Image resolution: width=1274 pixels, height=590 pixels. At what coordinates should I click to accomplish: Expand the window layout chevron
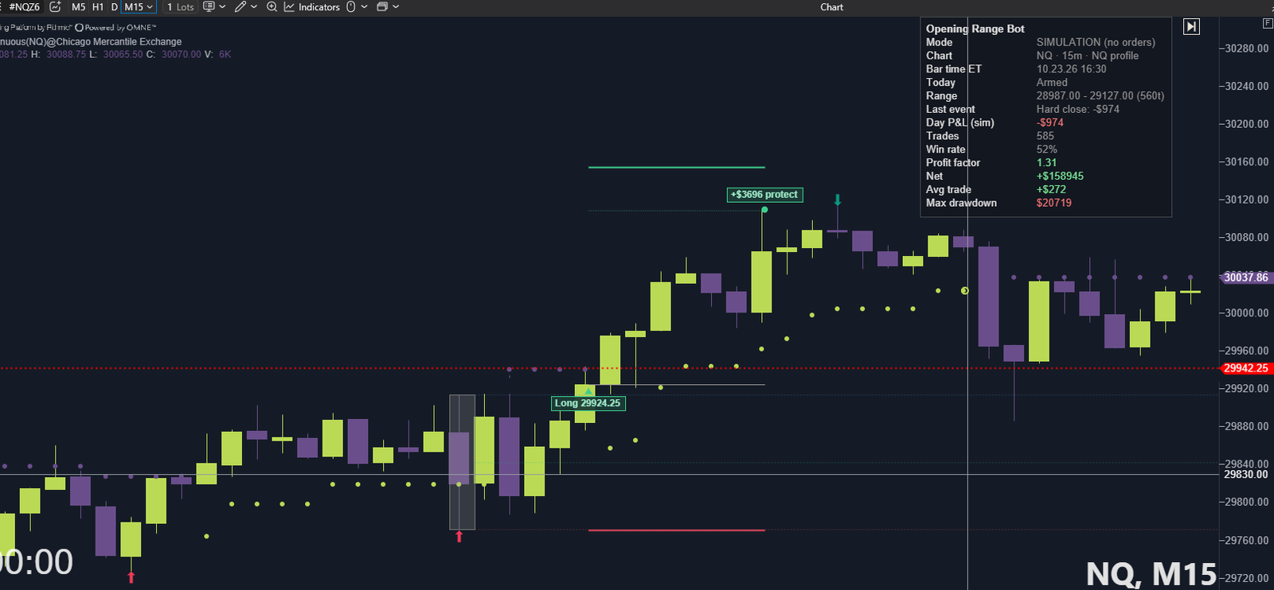pos(396,6)
